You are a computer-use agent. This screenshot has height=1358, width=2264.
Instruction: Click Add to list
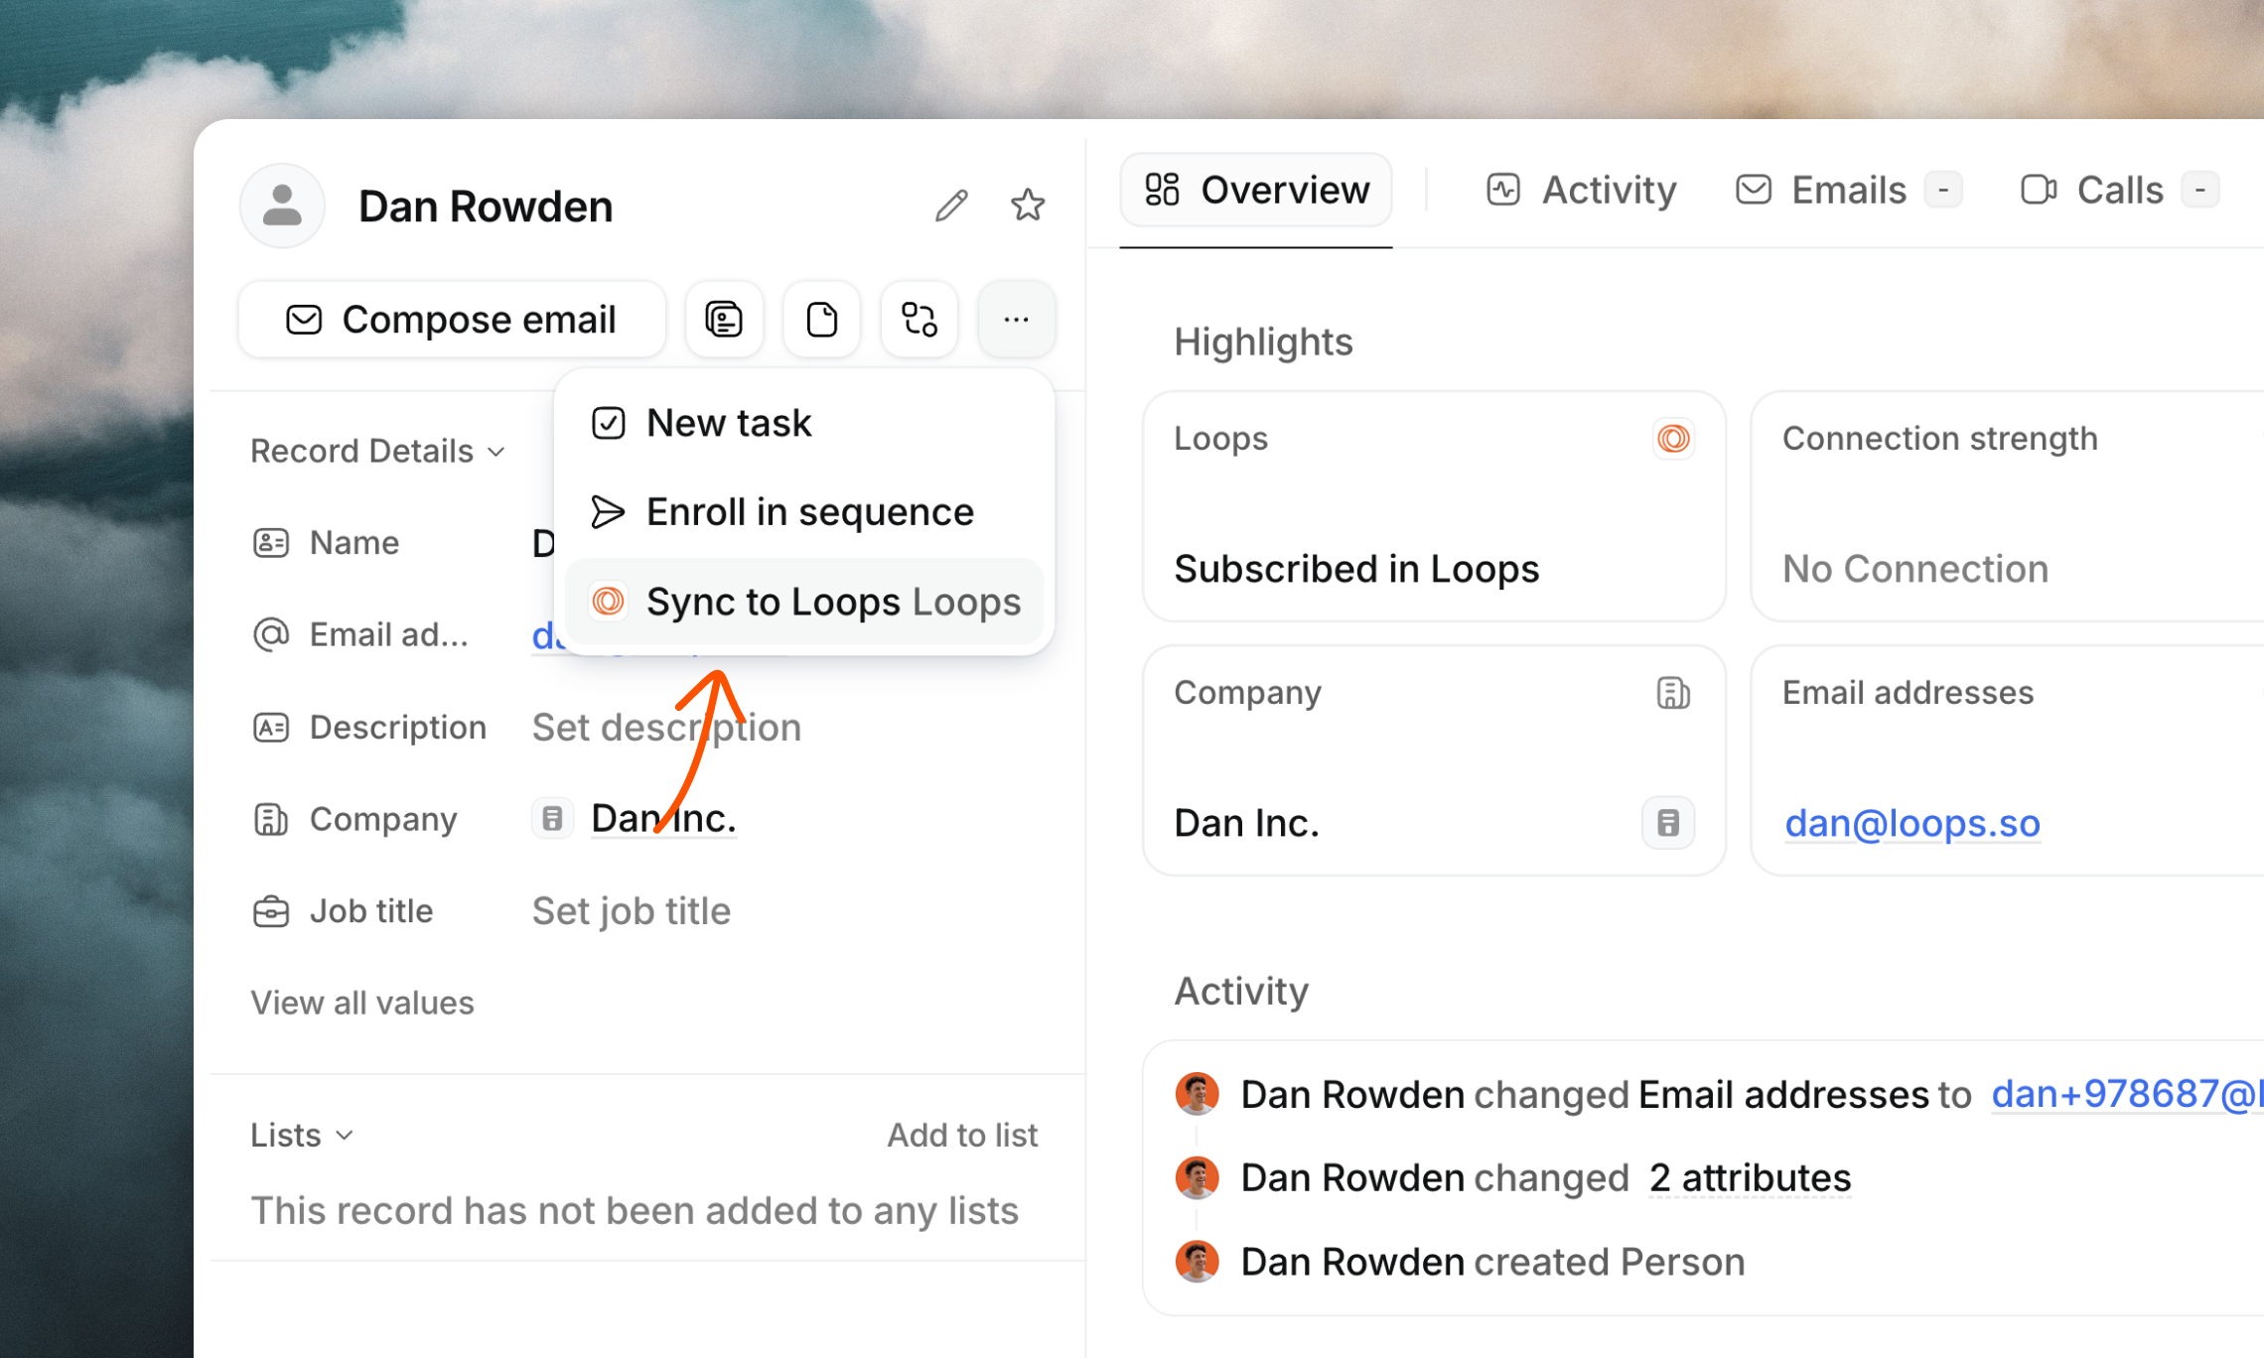coord(962,1135)
